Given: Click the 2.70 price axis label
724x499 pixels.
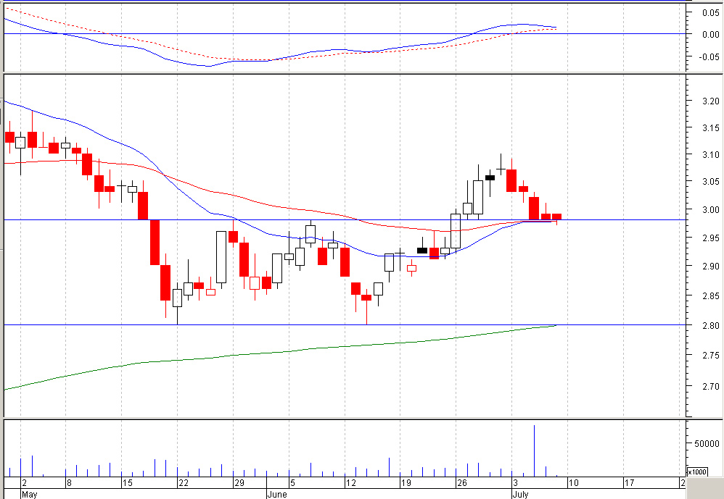Looking at the screenshot, I should click(710, 386).
